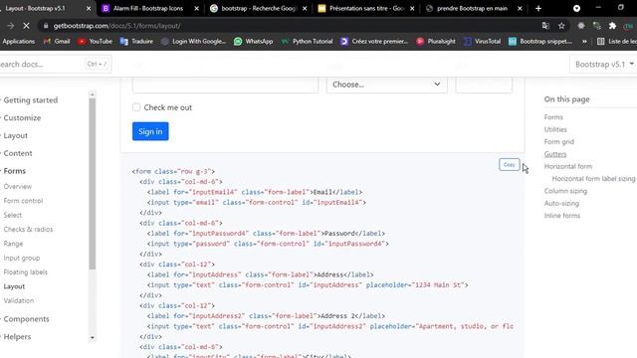This screenshot has width=637, height=358.
Task: Open the Pluralsight bookmark
Action: (436, 41)
